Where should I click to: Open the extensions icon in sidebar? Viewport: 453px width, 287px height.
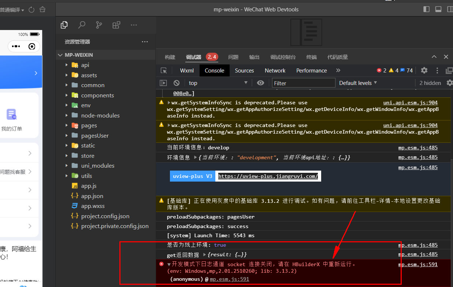coord(116,25)
